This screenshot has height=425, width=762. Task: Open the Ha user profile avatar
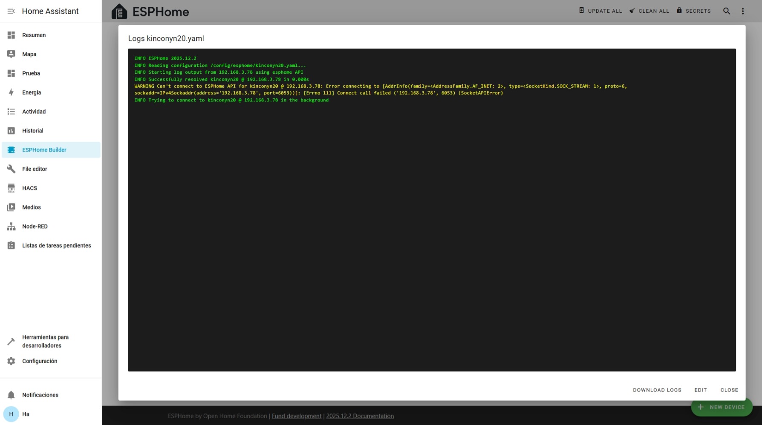tap(11, 414)
